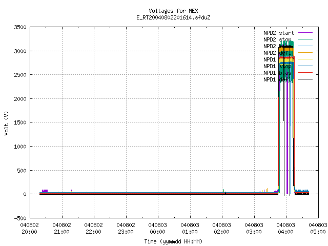
Task: Click the purple NPD2 start legend line
Action: coord(305,33)
